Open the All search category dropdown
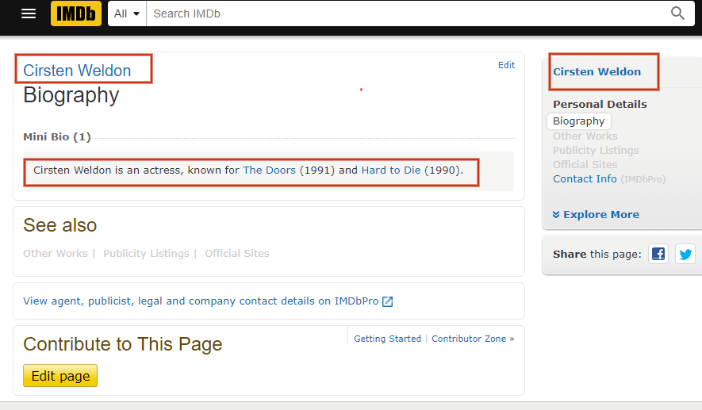Image resolution: width=702 pixels, height=410 pixels. (127, 13)
